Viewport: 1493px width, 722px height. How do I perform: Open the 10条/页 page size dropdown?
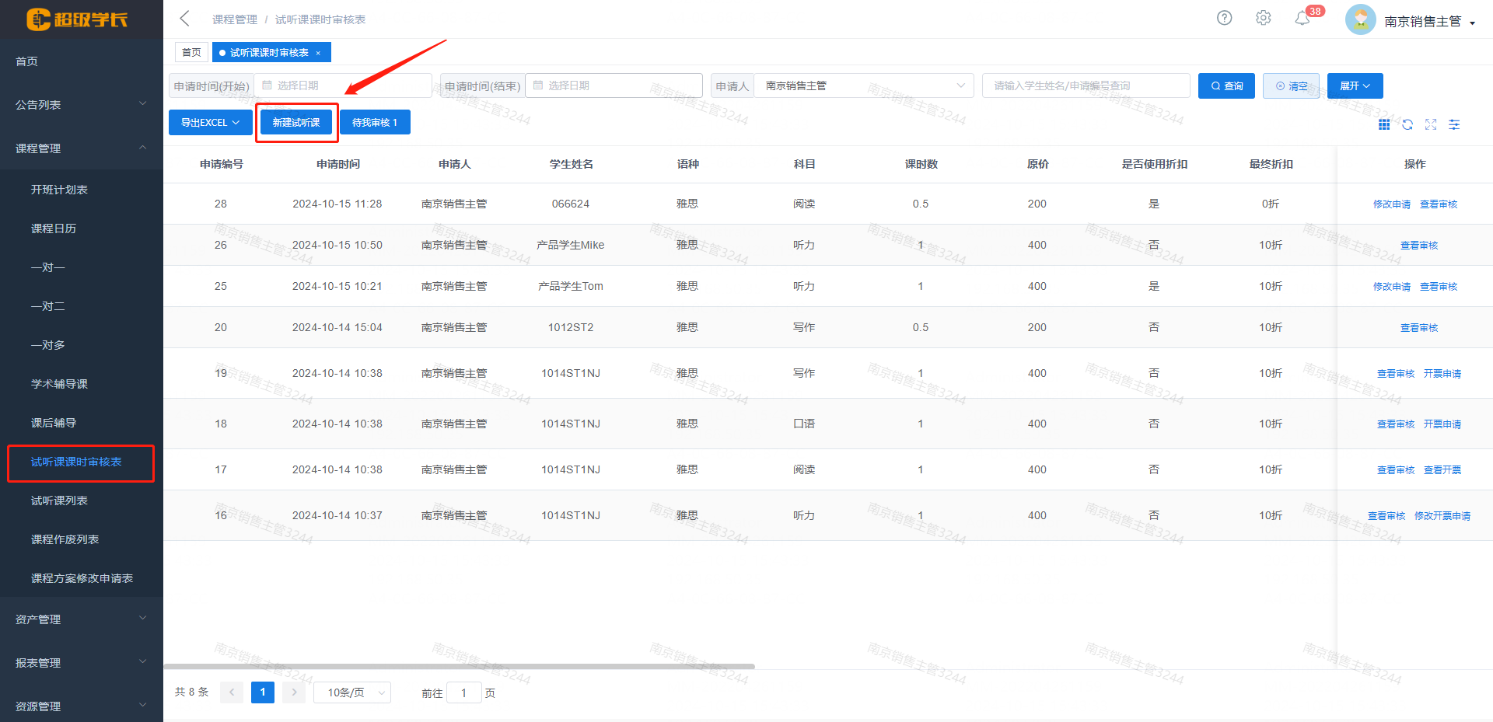352,692
